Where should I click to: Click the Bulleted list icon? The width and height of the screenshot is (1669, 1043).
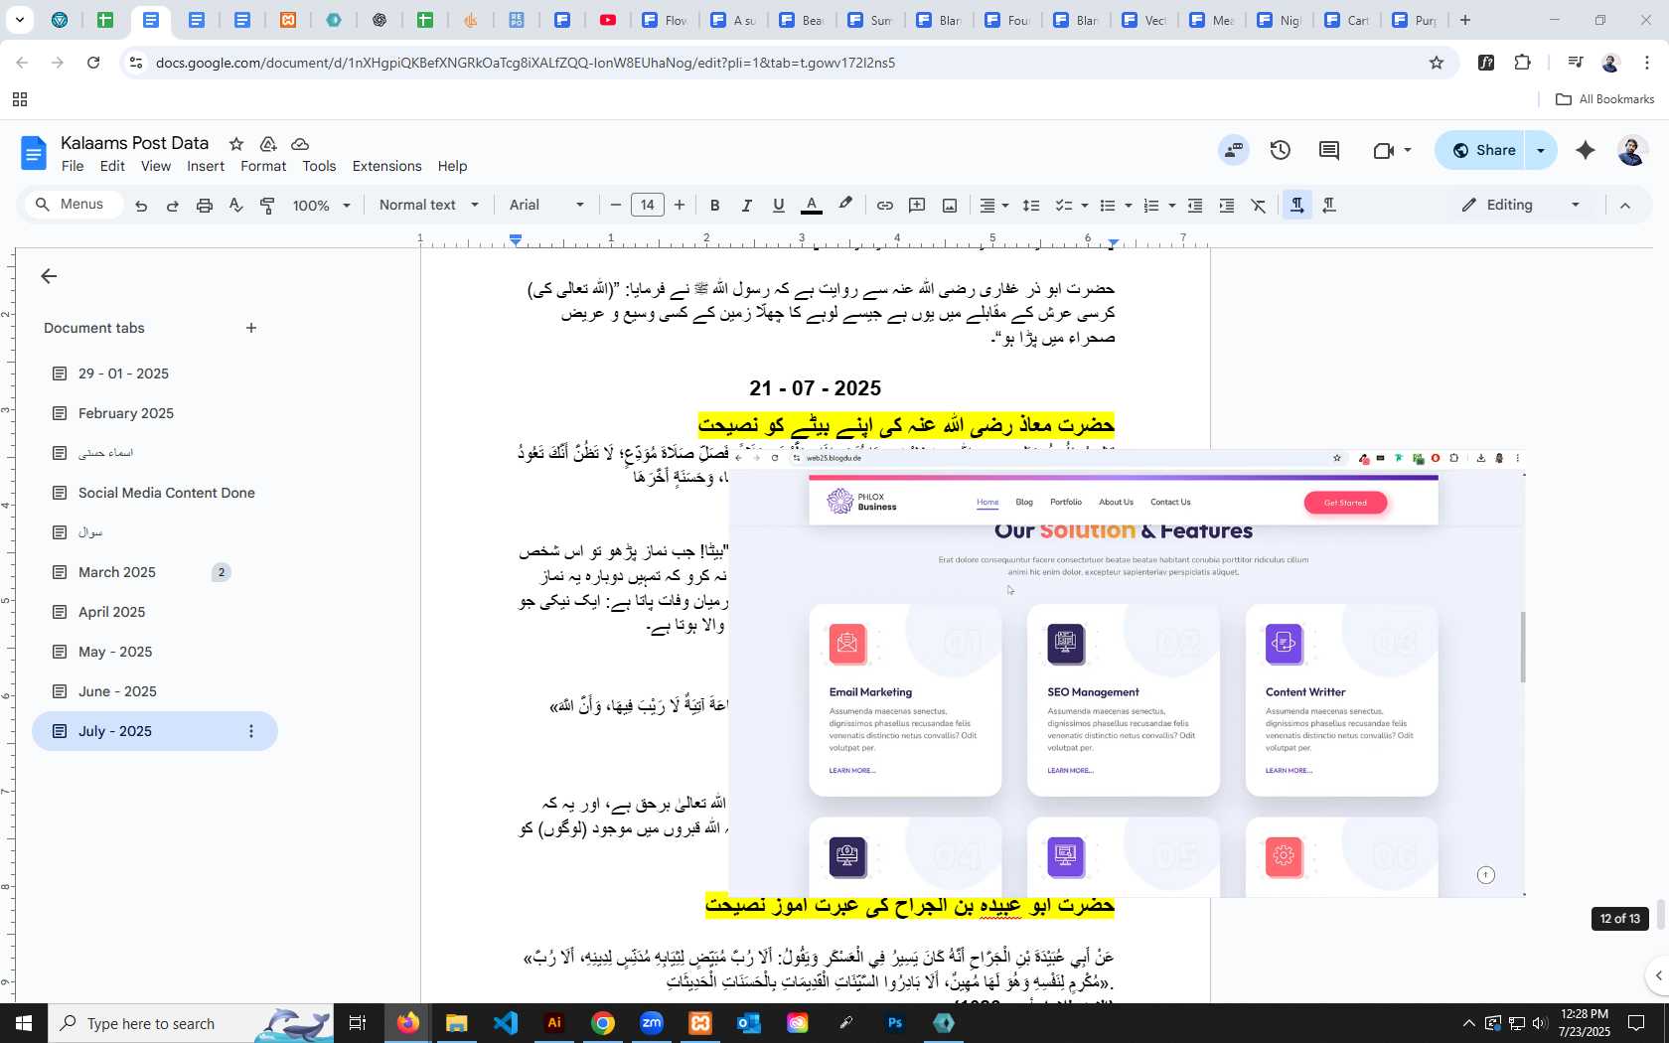click(x=1108, y=206)
